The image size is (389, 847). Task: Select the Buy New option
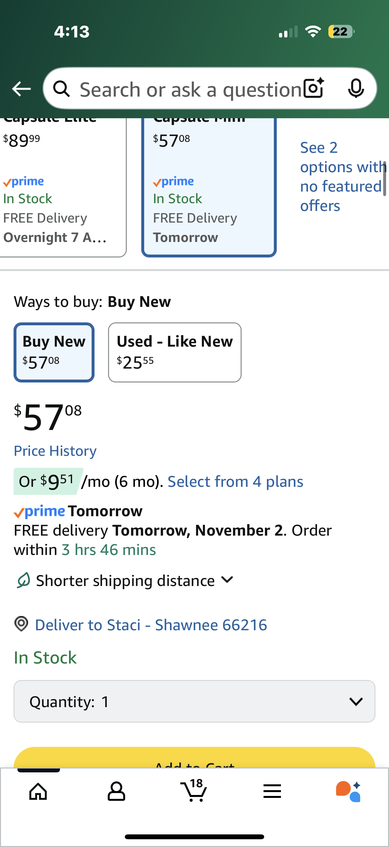tap(54, 352)
